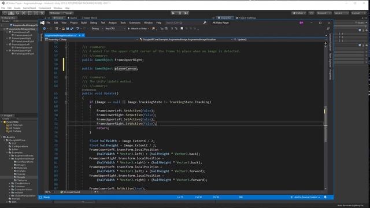Switch to Unity Game tab

click(72, 18)
